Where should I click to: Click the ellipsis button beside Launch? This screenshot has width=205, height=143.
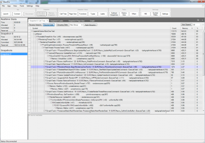point(11,14)
